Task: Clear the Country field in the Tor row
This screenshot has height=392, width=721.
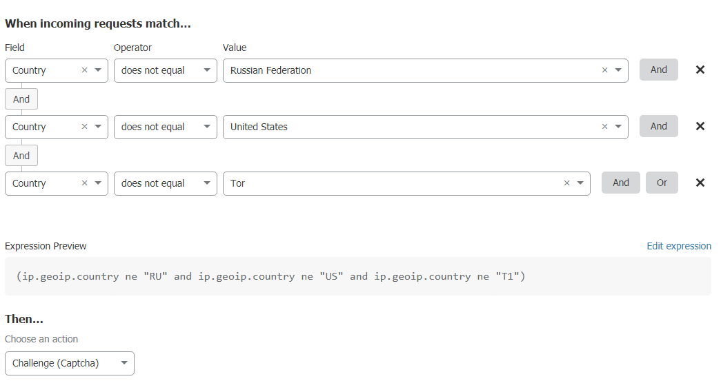Action: coord(84,183)
